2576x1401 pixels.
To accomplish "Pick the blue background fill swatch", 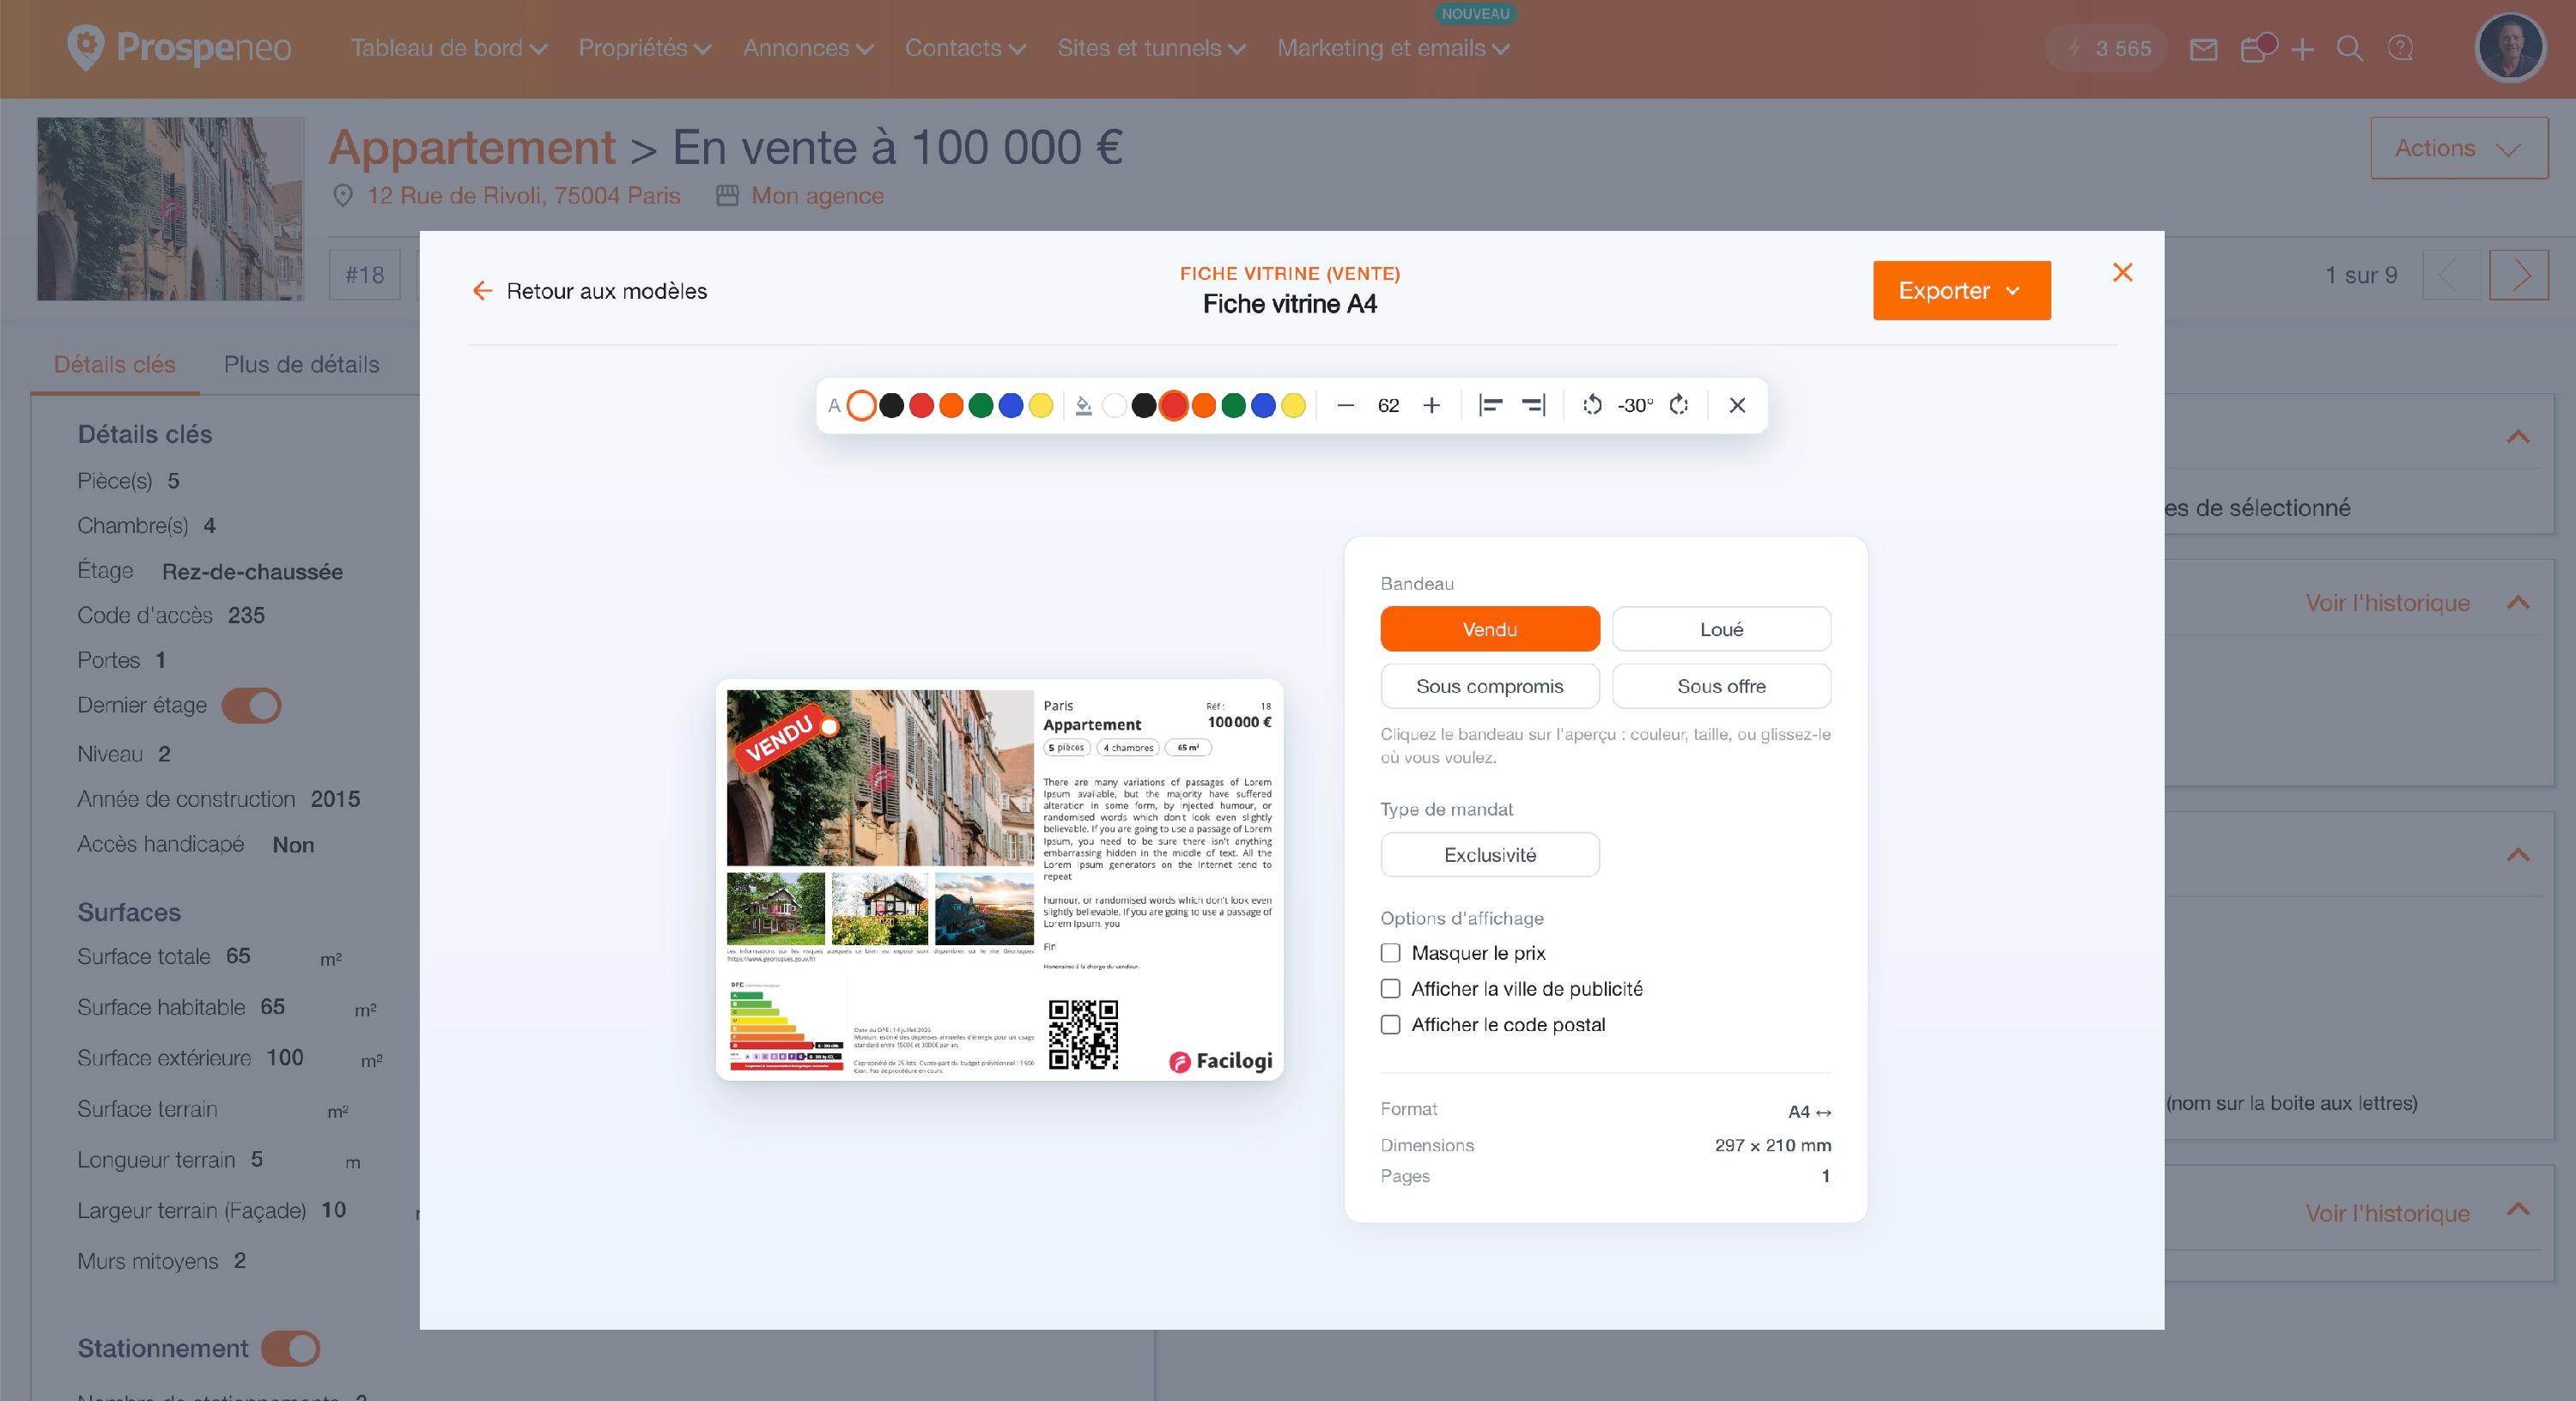I will point(1263,405).
